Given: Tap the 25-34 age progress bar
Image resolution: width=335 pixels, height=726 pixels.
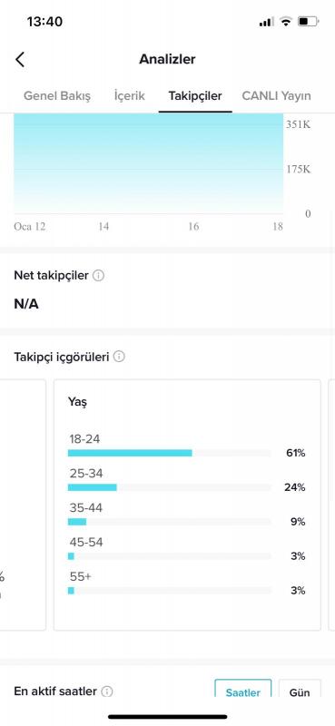Looking at the screenshot, I should pyautogui.click(x=169, y=487).
